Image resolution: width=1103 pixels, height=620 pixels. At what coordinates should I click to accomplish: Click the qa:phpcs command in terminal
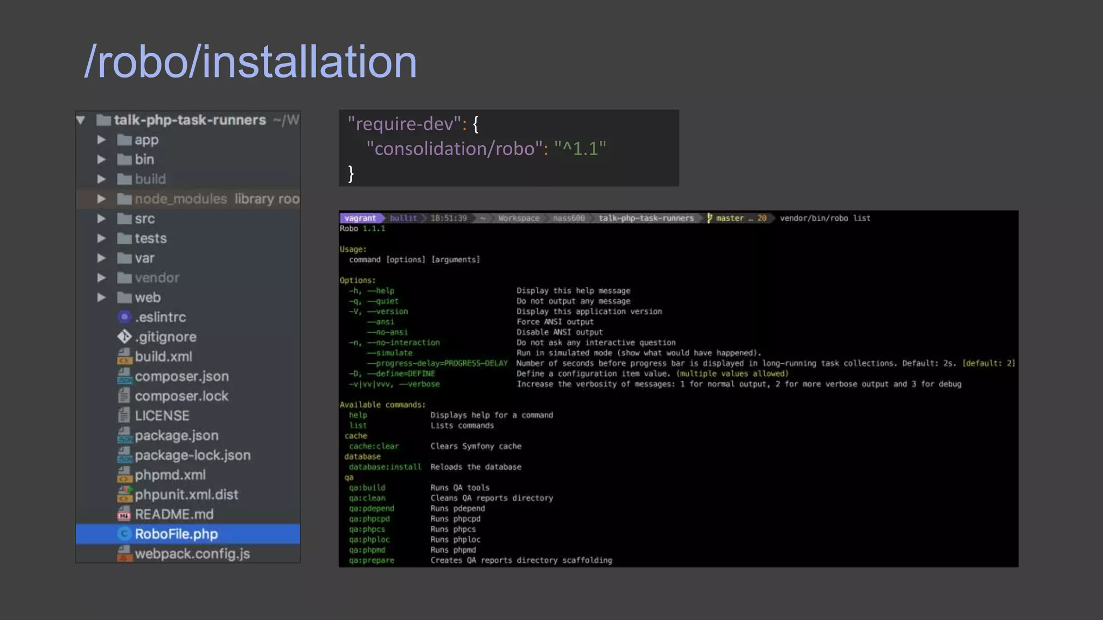[367, 529]
